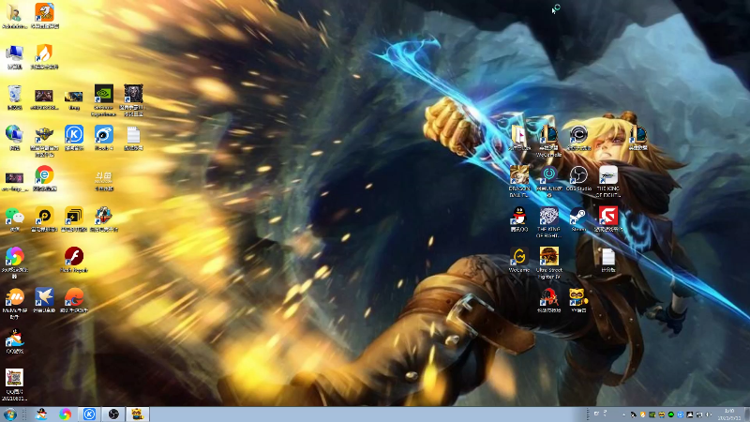Switch to Kugou K taskbar button
This screenshot has height=422, width=750.
[x=89, y=414]
